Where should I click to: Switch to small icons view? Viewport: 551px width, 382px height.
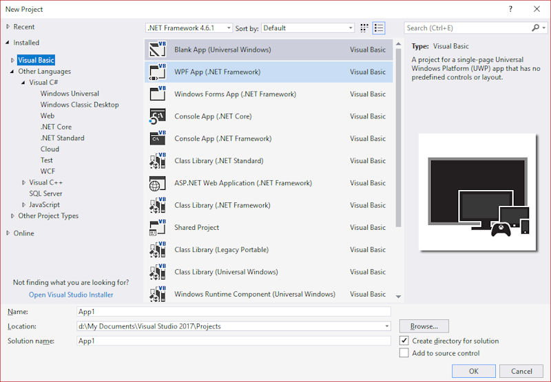[364, 28]
